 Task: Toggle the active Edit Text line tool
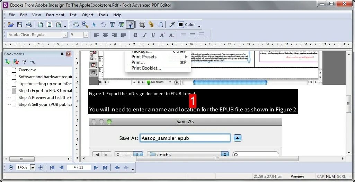131,25
